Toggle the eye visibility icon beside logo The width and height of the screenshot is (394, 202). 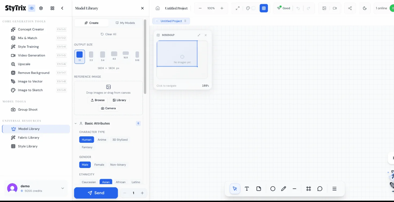click(32, 8)
